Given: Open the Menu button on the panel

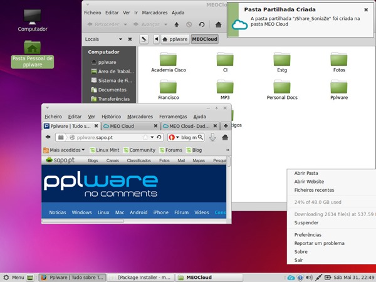Looking at the screenshot, I should click(14, 278).
